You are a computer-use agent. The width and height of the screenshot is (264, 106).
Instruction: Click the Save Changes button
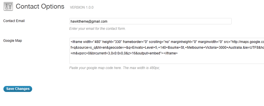[18, 89]
